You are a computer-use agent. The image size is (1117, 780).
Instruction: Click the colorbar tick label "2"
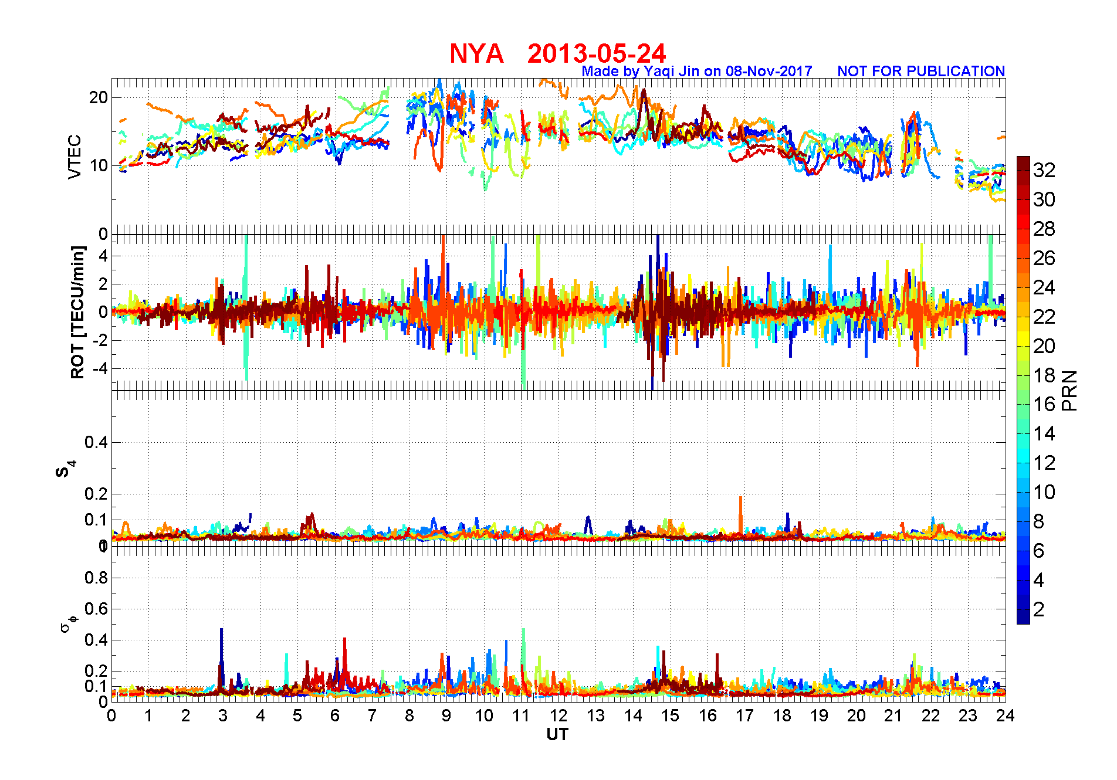(x=1038, y=609)
